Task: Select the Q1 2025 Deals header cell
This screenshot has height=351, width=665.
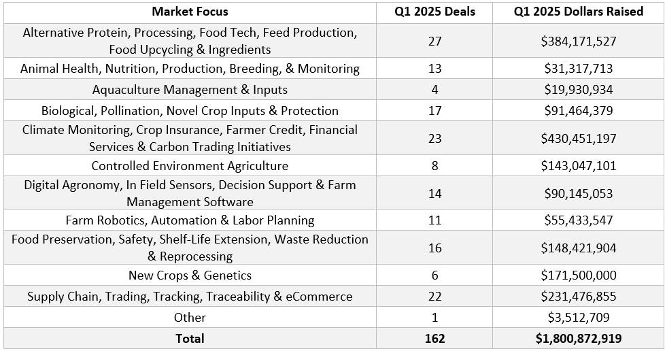Action: click(434, 12)
